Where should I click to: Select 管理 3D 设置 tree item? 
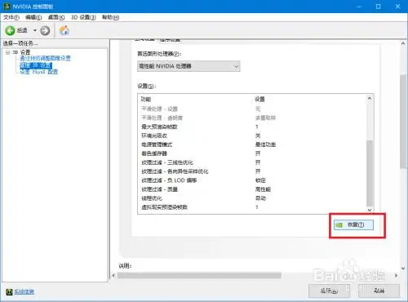point(36,65)
